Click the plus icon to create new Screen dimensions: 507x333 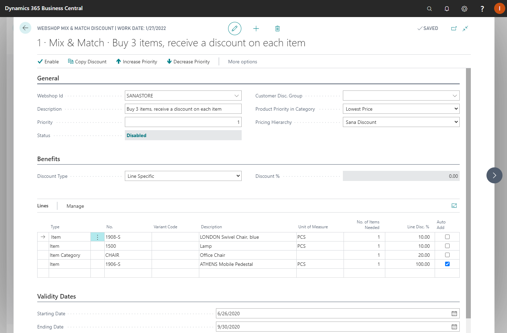[256, 29]
